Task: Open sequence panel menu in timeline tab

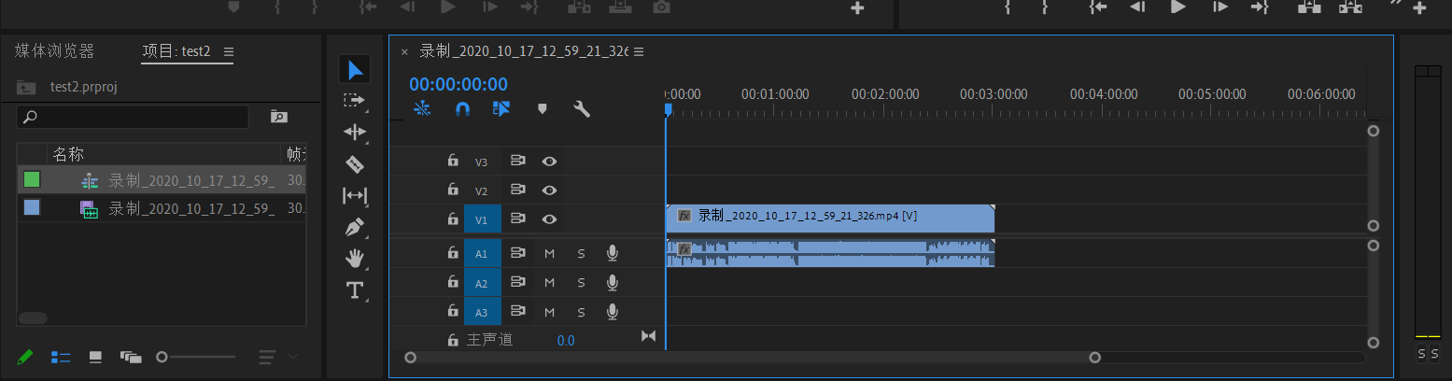Action: click(x=640, y=51)
